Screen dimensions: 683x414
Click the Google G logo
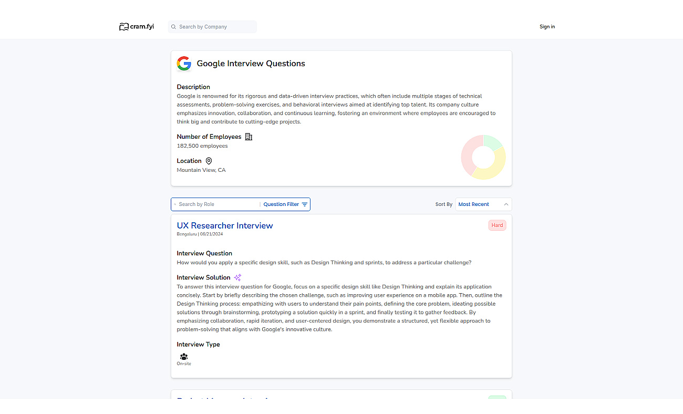tap(184, 64)
